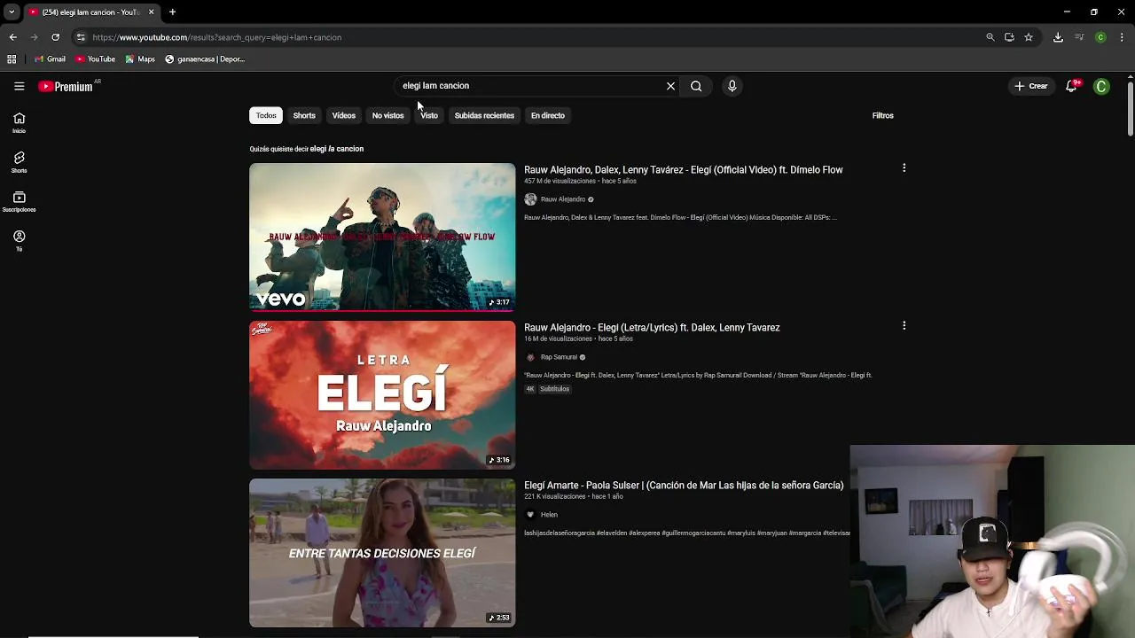Click the 3:17 duration badge
Screen dimensions: 1135x638
(499, 302)
